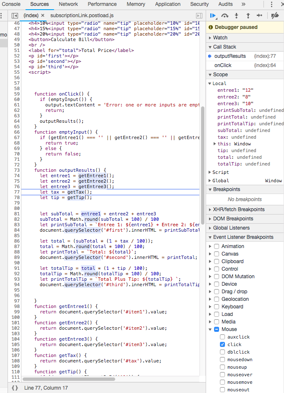This screenshot has width=284, height=393.
Task: Click the step out of function icon
Action: 248,16
